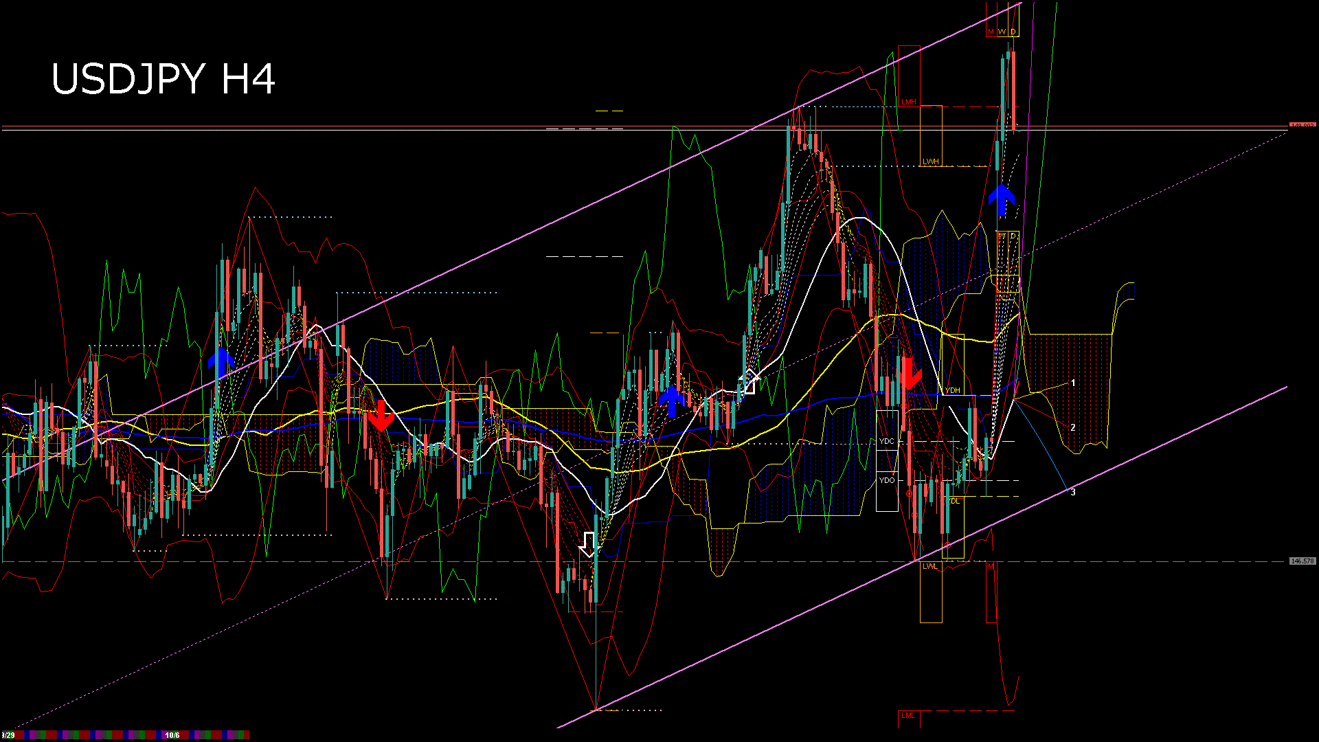Click the blue up arrow in chart middle
The image size is (1319, 742).
tap(672, 401)
